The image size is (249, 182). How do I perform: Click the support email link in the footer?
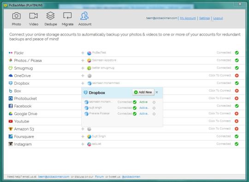click(x=53, y=176)
